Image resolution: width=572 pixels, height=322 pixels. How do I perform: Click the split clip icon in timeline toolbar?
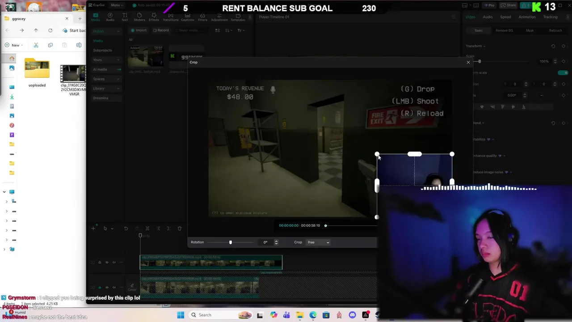(x=147, y=229)
